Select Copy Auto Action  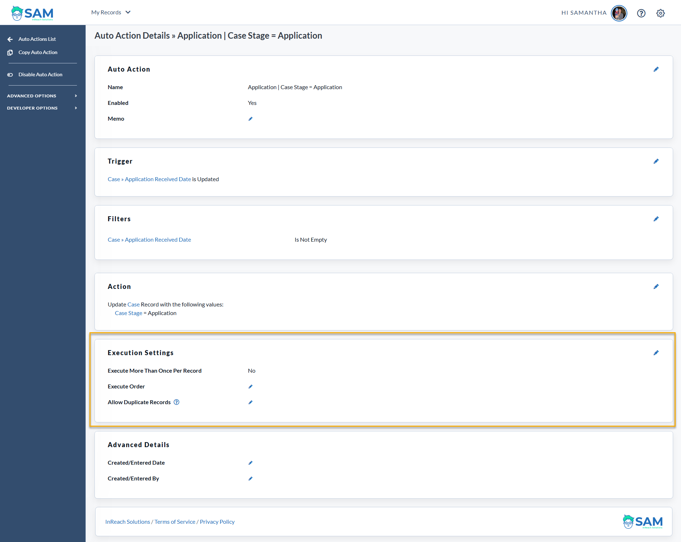point(38,52)
